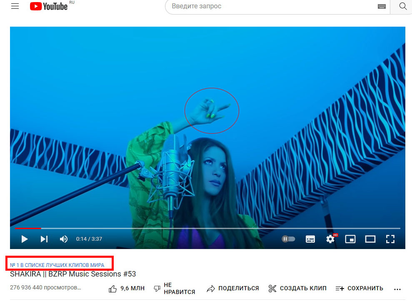412x304 pixels.
Task: Skip to the next video
Action: pos(44,239)
